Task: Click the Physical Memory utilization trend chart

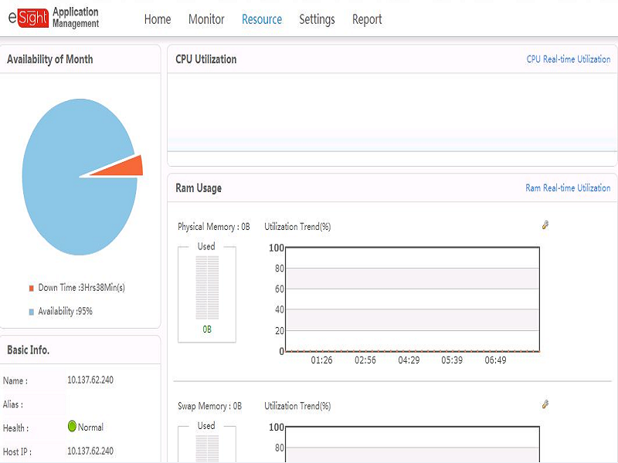Action: 413,299
